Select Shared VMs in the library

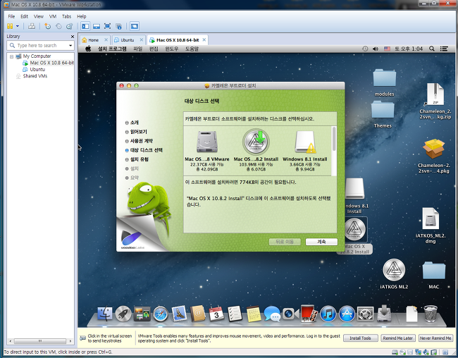[35, 76]
